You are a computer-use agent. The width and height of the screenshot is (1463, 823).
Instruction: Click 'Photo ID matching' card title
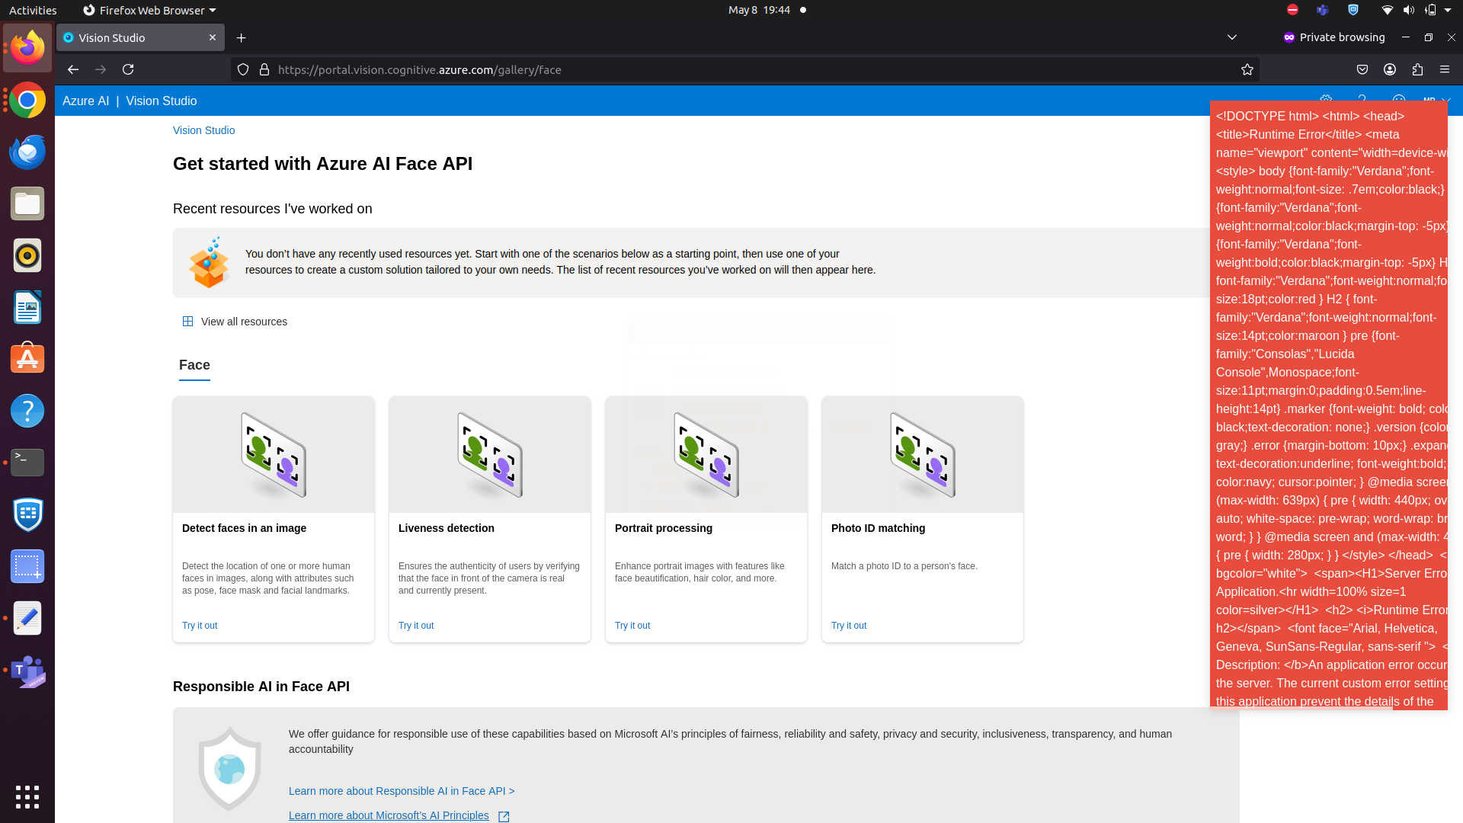(x=878, y=528)
